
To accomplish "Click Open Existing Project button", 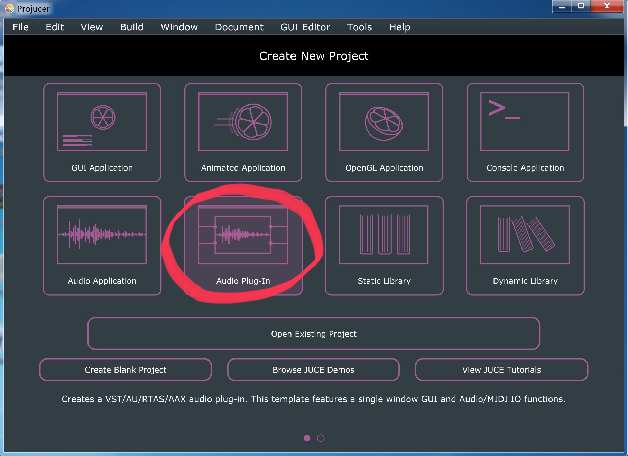I will 314,334.
